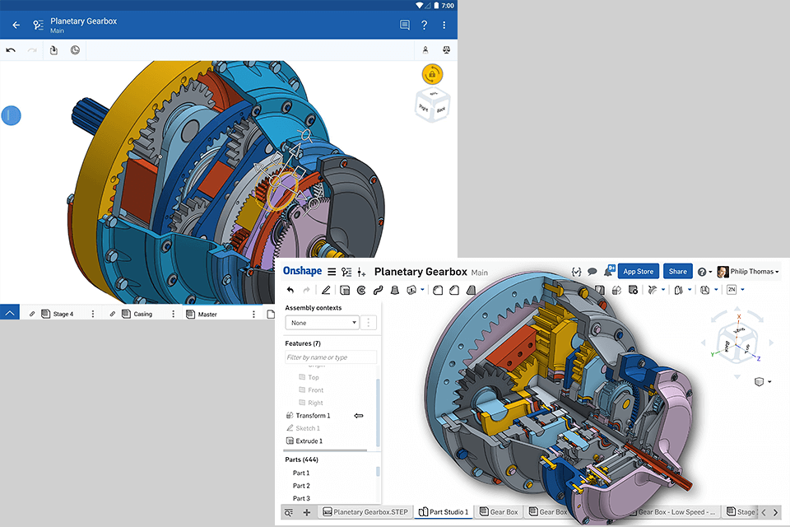This screenshot has width=790, height=527.
Task: Click the App Store button
Action: tap(639, 271)
